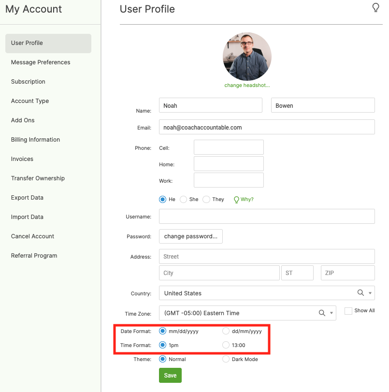Select the She pronoun option
The width and height of the screenshot is (389, 392).
(184, 199)
